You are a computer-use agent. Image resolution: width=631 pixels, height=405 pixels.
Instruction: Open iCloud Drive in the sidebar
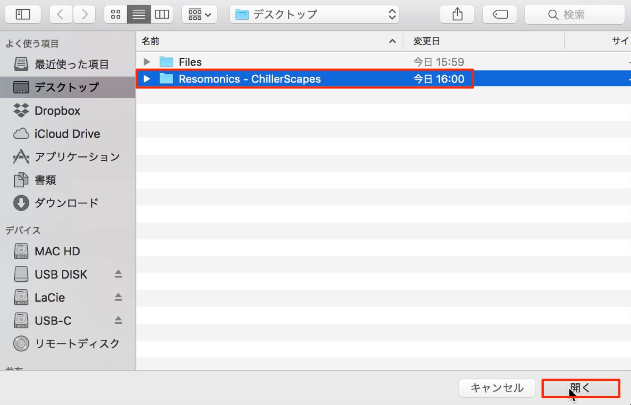(68, 134)
